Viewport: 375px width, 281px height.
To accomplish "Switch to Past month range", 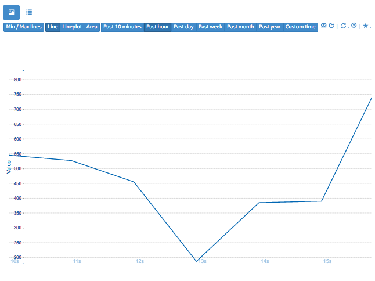I will 240,27.
